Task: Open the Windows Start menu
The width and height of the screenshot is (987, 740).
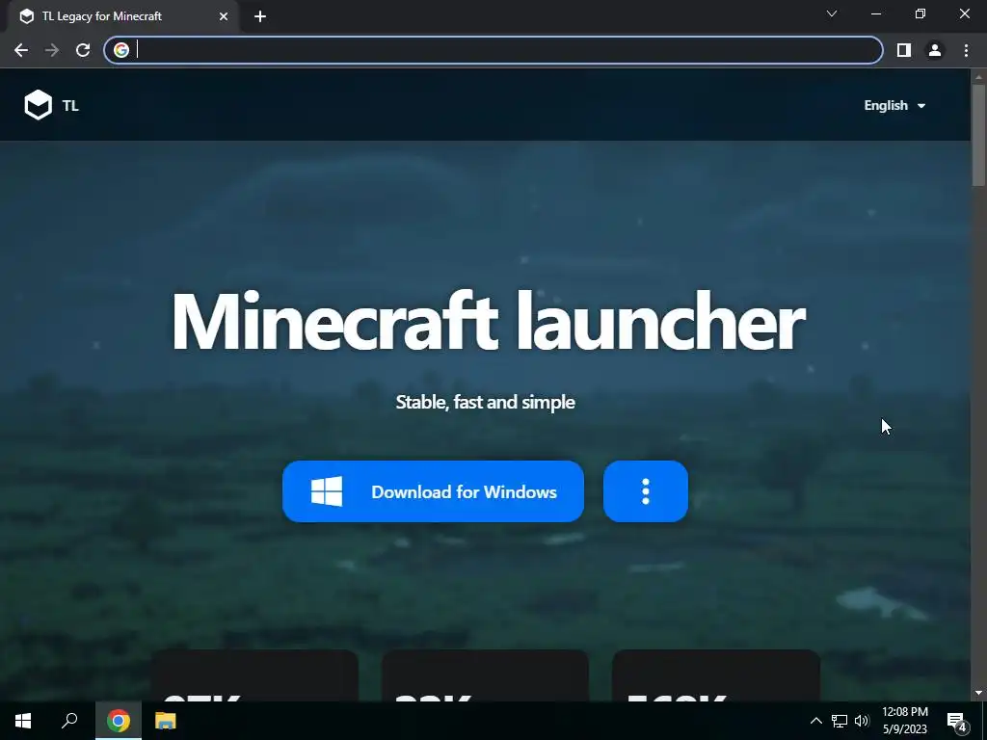Action: 23,721
